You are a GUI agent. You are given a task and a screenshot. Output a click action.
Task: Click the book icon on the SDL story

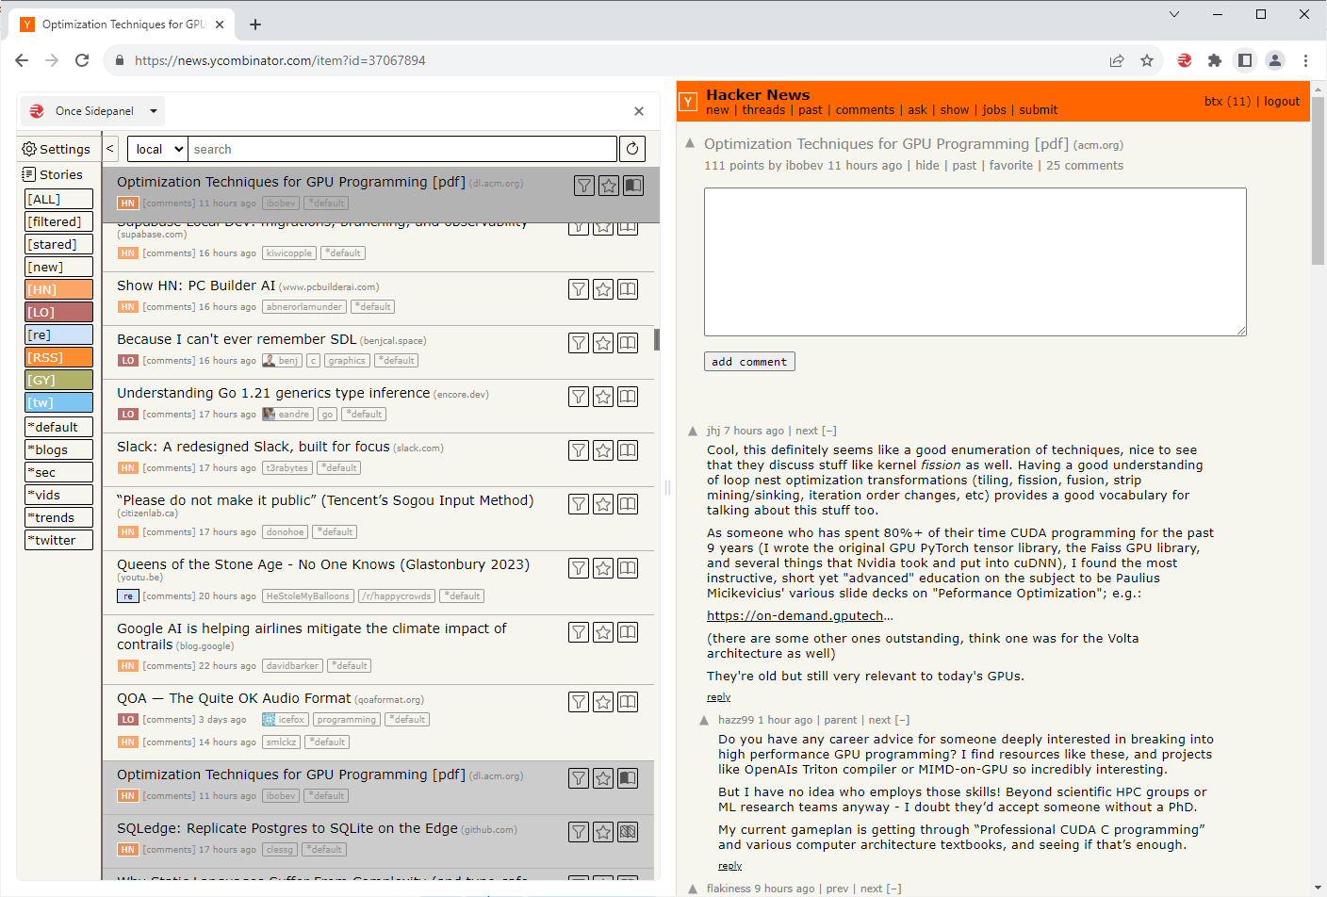click(x=627, y=343)
